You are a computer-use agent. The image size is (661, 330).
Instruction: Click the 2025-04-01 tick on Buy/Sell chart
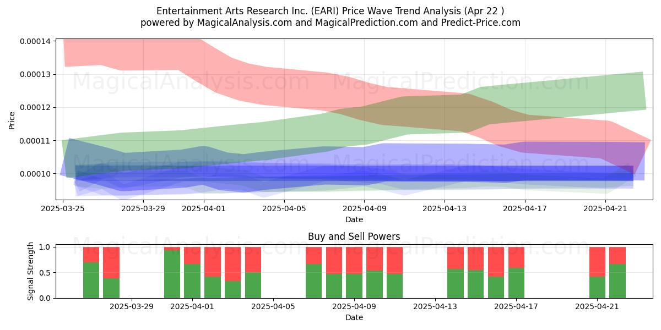coord(192,307)
